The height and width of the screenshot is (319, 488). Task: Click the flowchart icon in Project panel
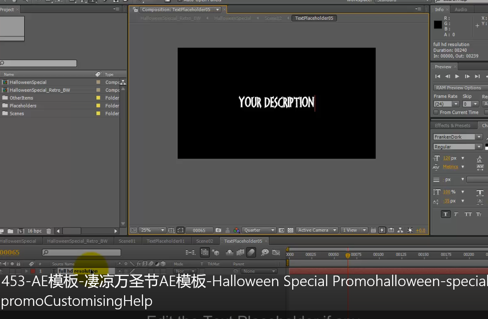tap(123, 82)
